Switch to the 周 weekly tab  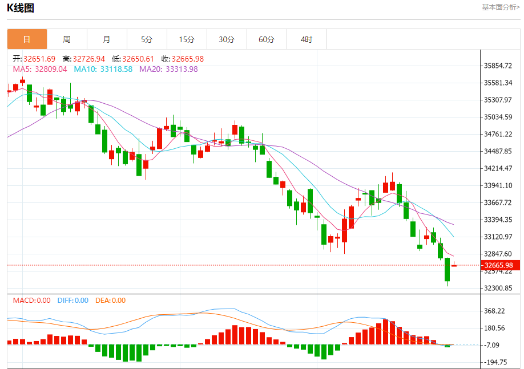[67, 39]
